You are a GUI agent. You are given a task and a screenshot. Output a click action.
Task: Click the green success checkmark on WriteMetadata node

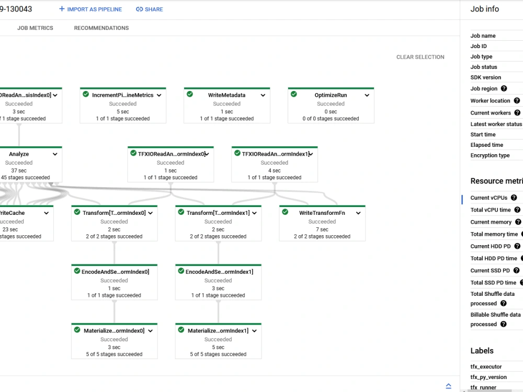(190, 95)
